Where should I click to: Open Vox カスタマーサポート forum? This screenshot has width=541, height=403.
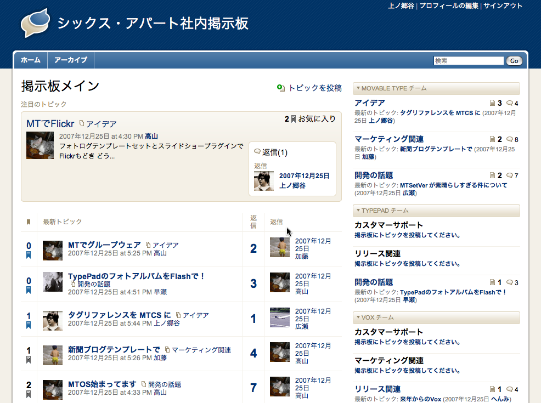(x=389, y=332)
